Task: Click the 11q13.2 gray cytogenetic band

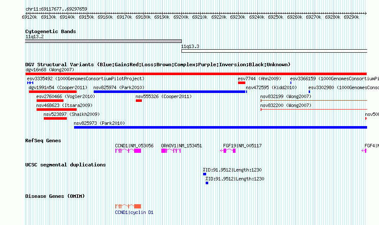Action: 103,41
